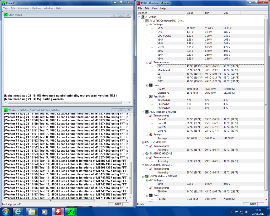270x216 pixels.
Task: Open the Edit menu in Hardware Monitor
Action: (147, 8)
